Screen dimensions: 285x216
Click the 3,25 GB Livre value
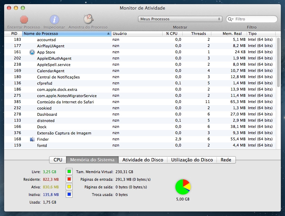[x=49, y=172]
